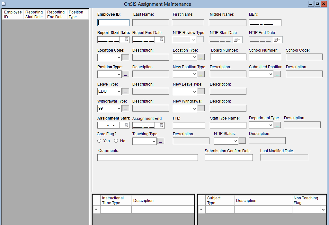Click the Leave Type lookup ellipsis button
This screenshot has height=225, width=329.
pyautogui.click(x=126, y=92)
